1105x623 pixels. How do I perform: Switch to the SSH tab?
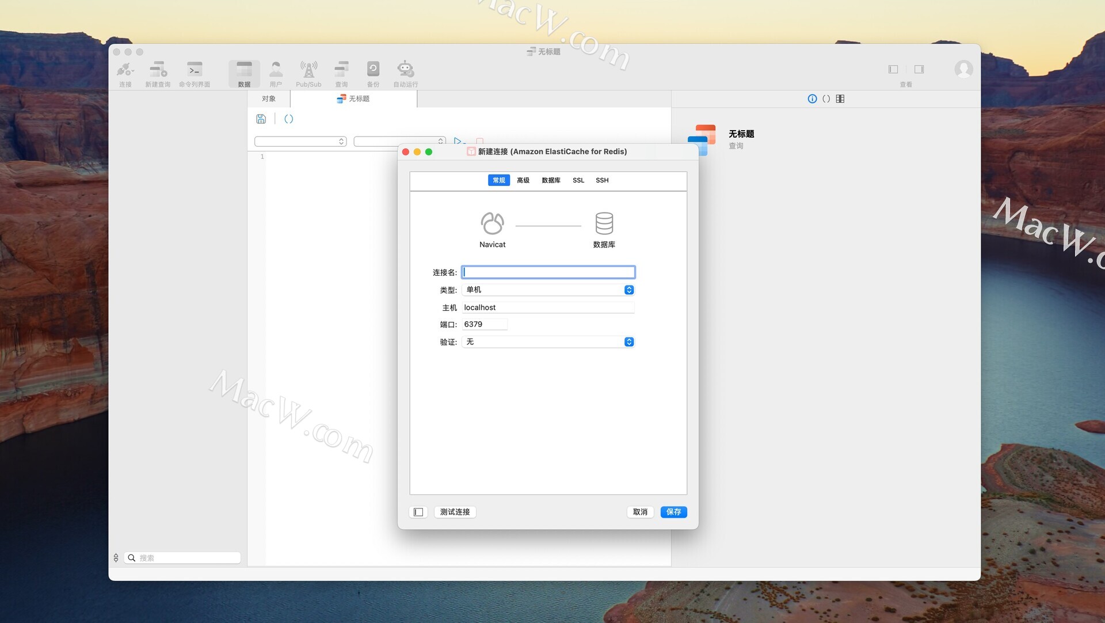pos(602,180)
